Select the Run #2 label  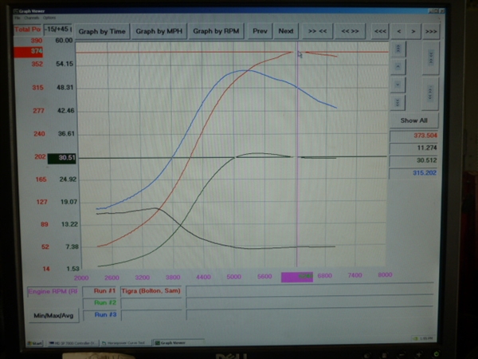[100, 303]
